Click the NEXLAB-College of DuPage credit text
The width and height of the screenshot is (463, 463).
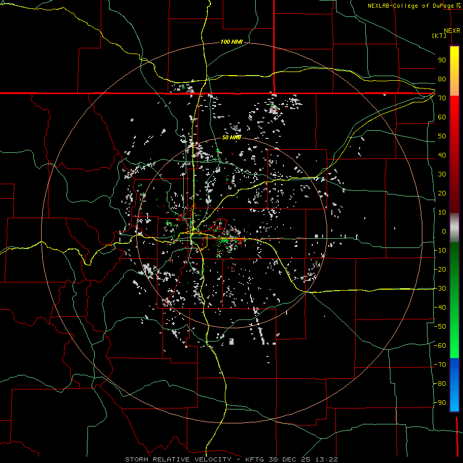click(411, 6)
